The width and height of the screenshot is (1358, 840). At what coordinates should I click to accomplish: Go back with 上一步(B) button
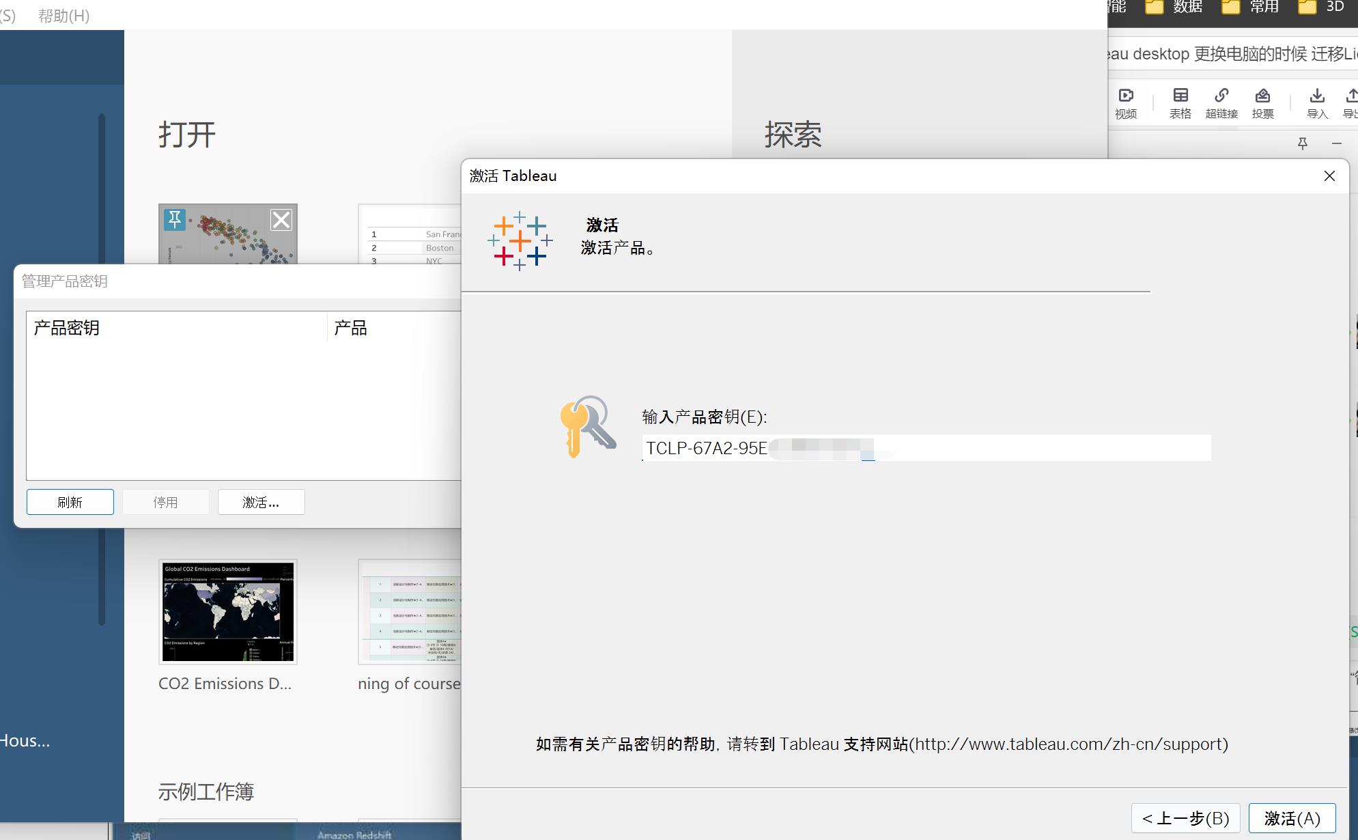[x=1186, y=817]
